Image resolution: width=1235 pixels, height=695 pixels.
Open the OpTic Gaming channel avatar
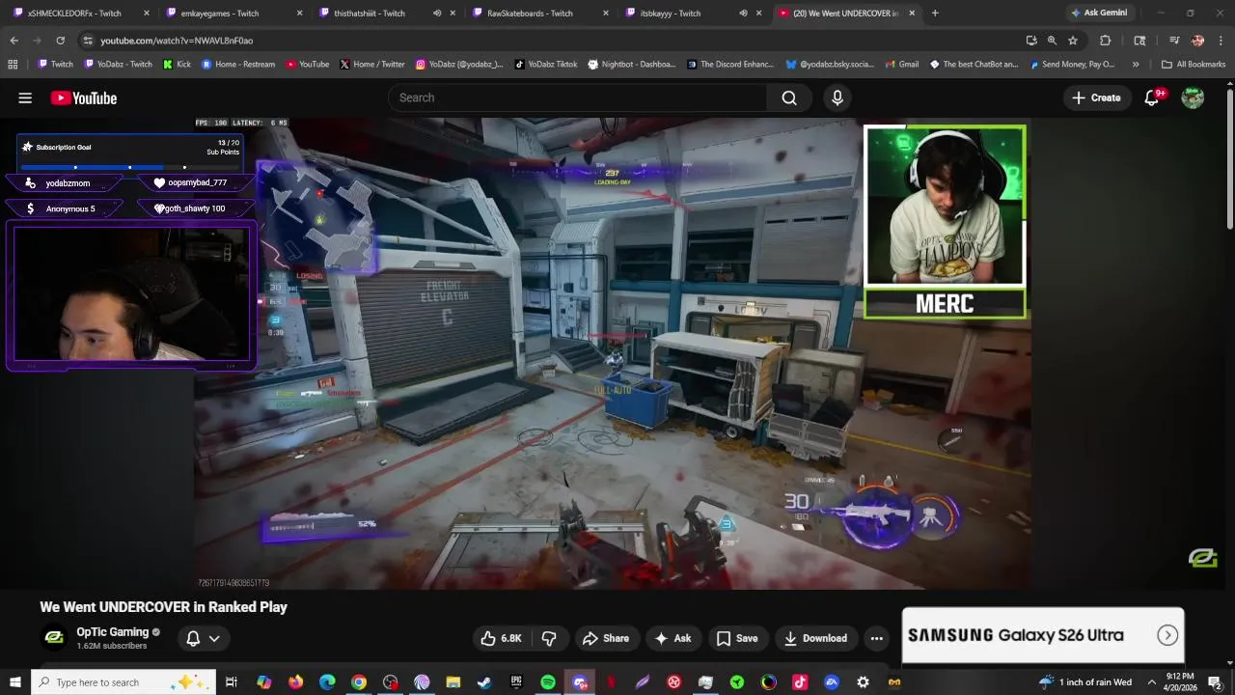55,638
